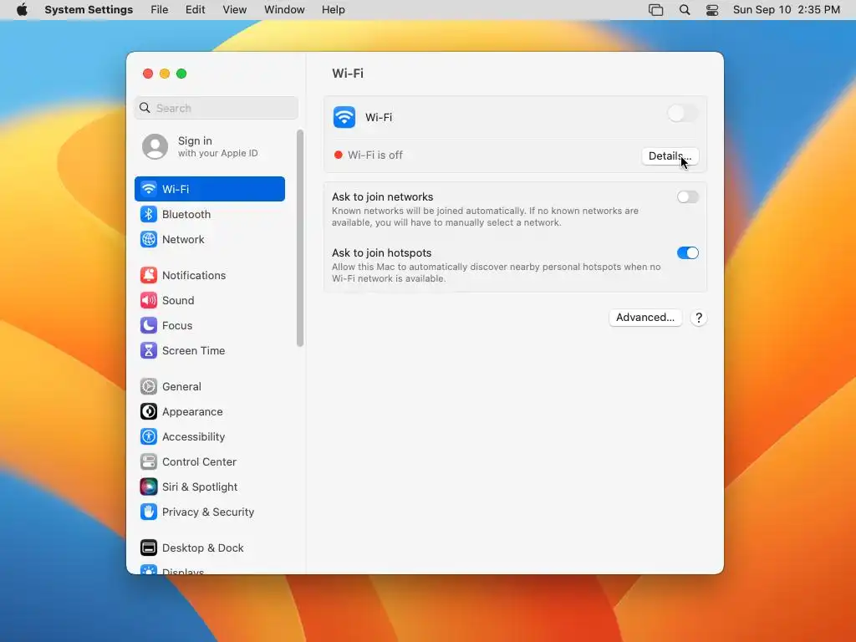Open the Window menu

pyautogui.click(x=284, y=10)
